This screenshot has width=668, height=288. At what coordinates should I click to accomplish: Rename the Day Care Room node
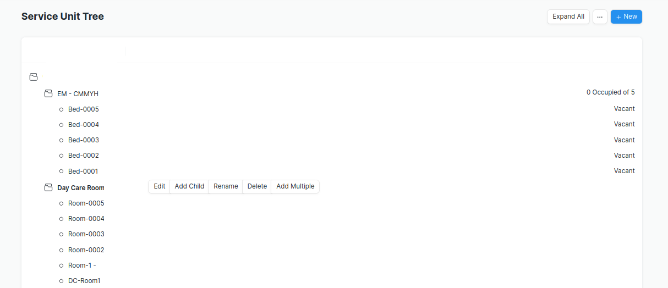(226, 186)
